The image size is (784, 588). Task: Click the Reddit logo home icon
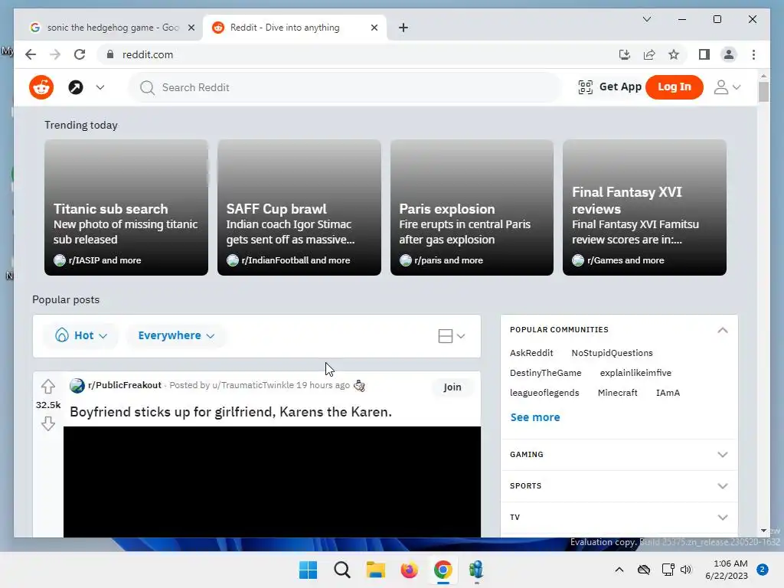[41, 87]
